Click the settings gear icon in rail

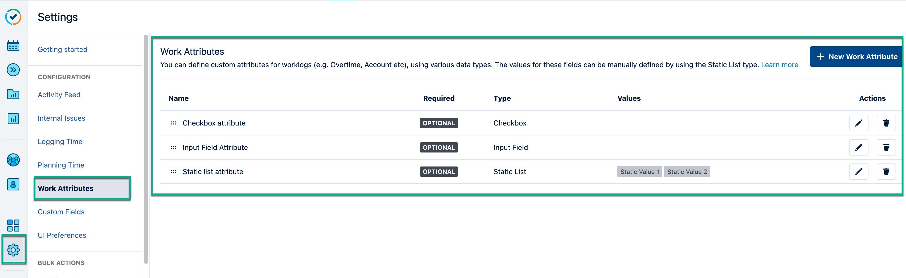click(x=13, y=250)
